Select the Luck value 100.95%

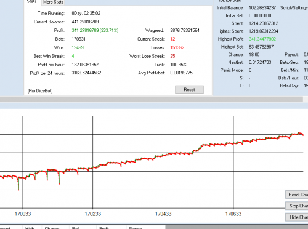tap(178, 65)
